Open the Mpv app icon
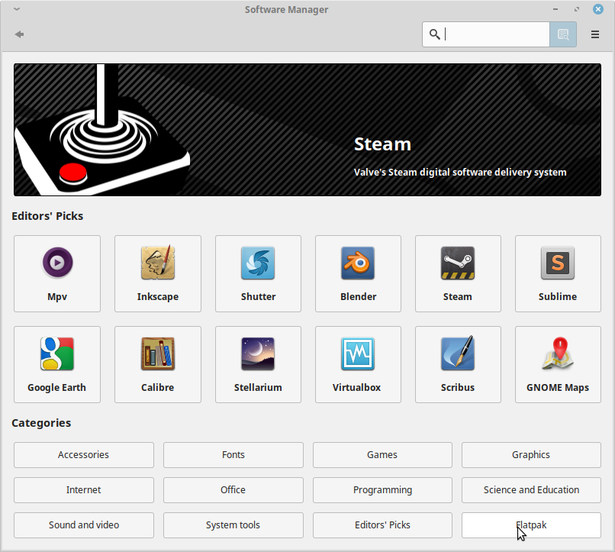This screenshot has height=552, width=615. (x=57, y=264)
